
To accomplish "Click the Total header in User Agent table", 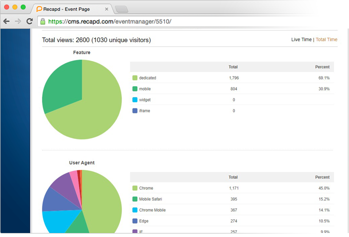I will point(233,177).
